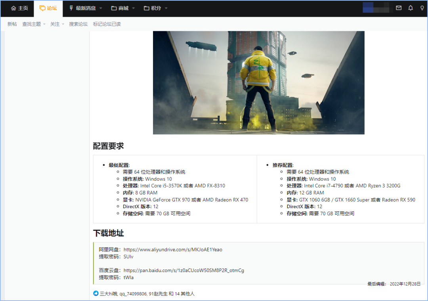Click the Intel Core i5-3570K processor line
The height and width of the screenshot is (301, 428).
tap(174, 186)
